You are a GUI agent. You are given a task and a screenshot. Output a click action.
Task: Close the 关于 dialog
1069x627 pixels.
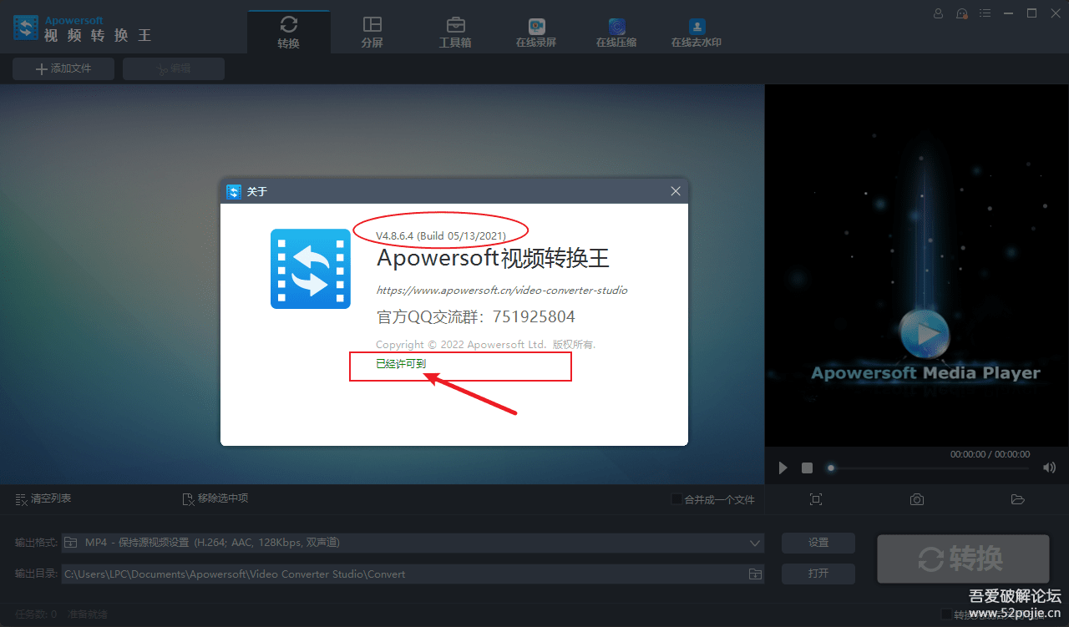pos(676,191)
